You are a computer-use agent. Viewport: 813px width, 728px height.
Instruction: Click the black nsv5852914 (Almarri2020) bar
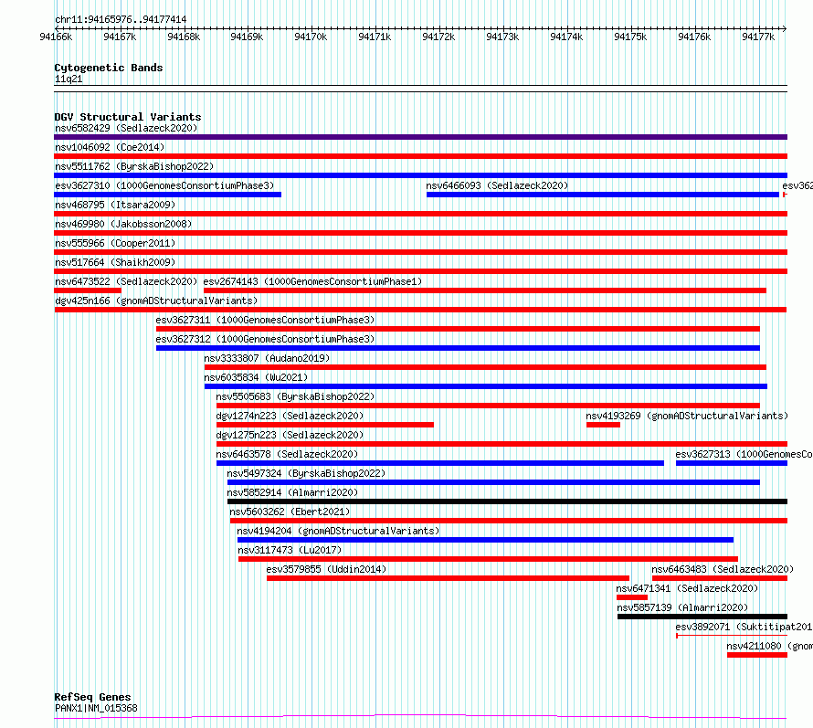coord(507,501)
